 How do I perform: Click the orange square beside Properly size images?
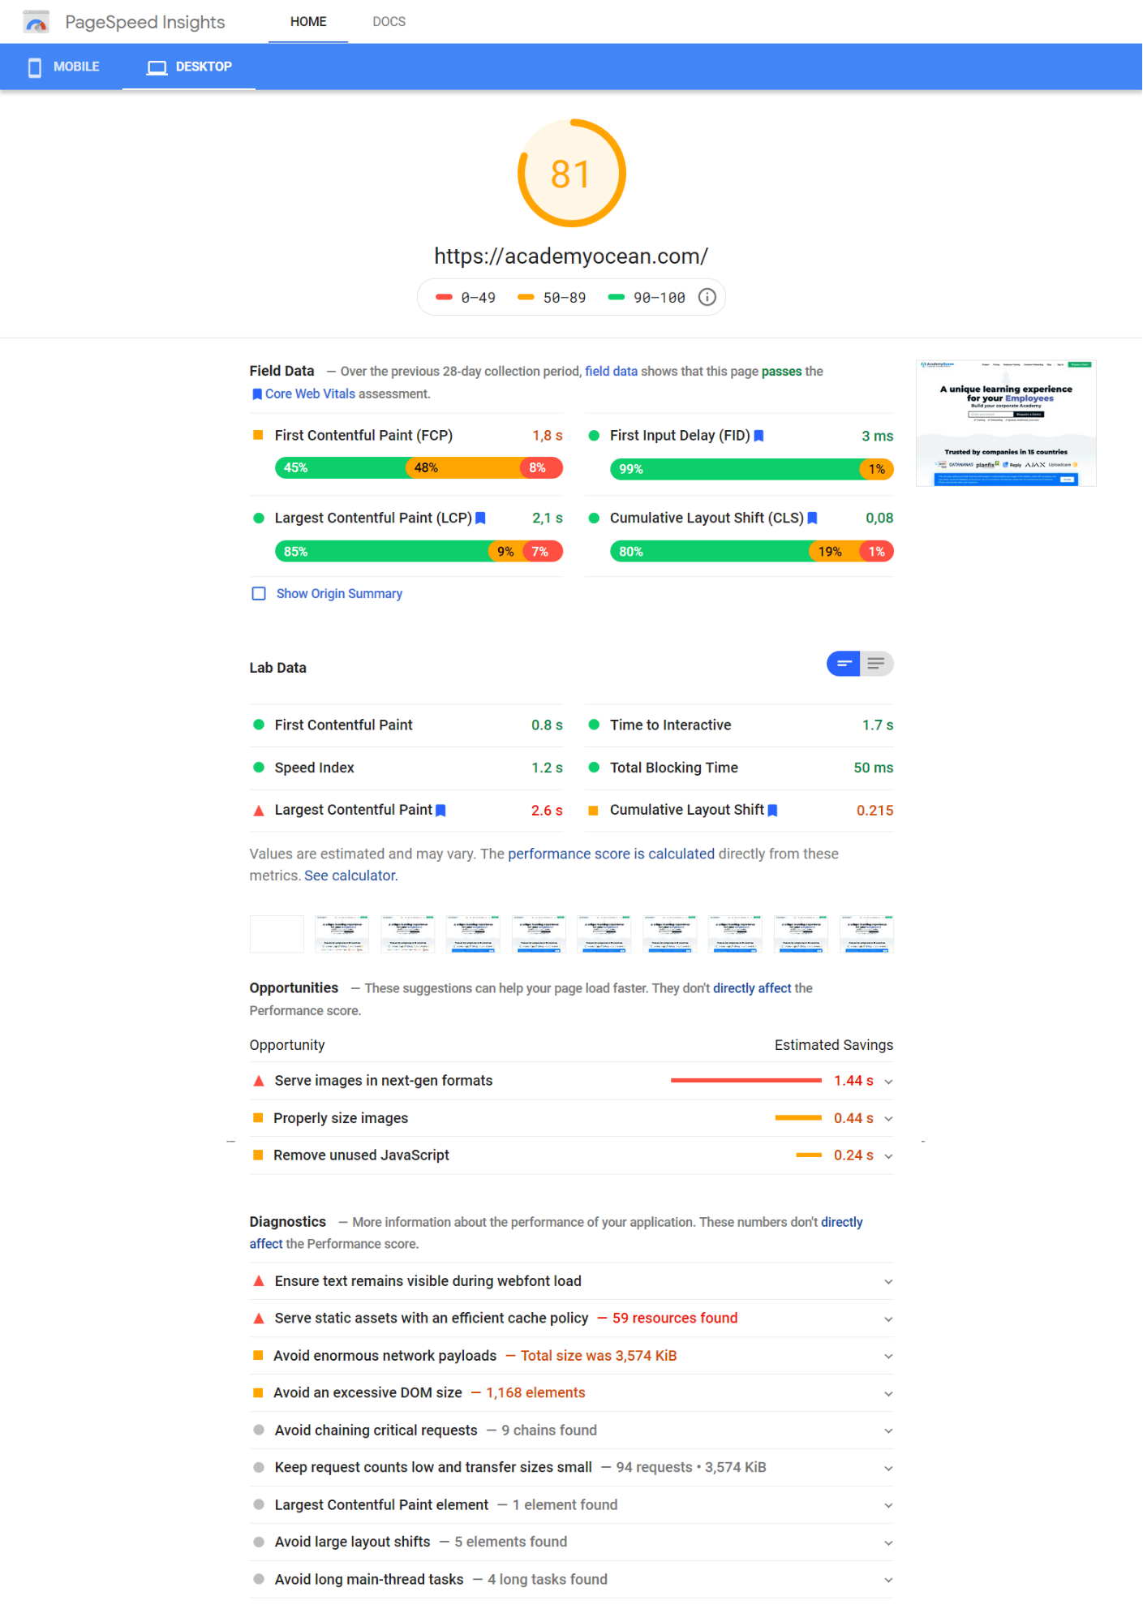pyautogui.click(x=258, y=1118)
